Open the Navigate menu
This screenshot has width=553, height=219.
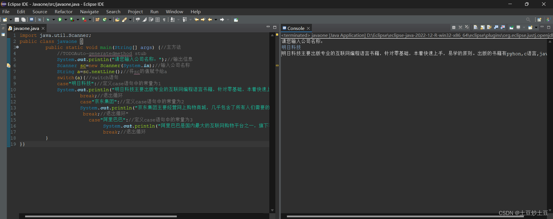pyautogui.click(x=89, y=12)
